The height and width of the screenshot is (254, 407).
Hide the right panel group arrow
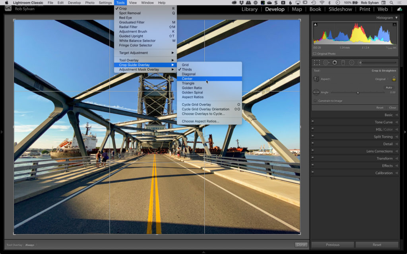pyautogui.click(x=405, y=132)
